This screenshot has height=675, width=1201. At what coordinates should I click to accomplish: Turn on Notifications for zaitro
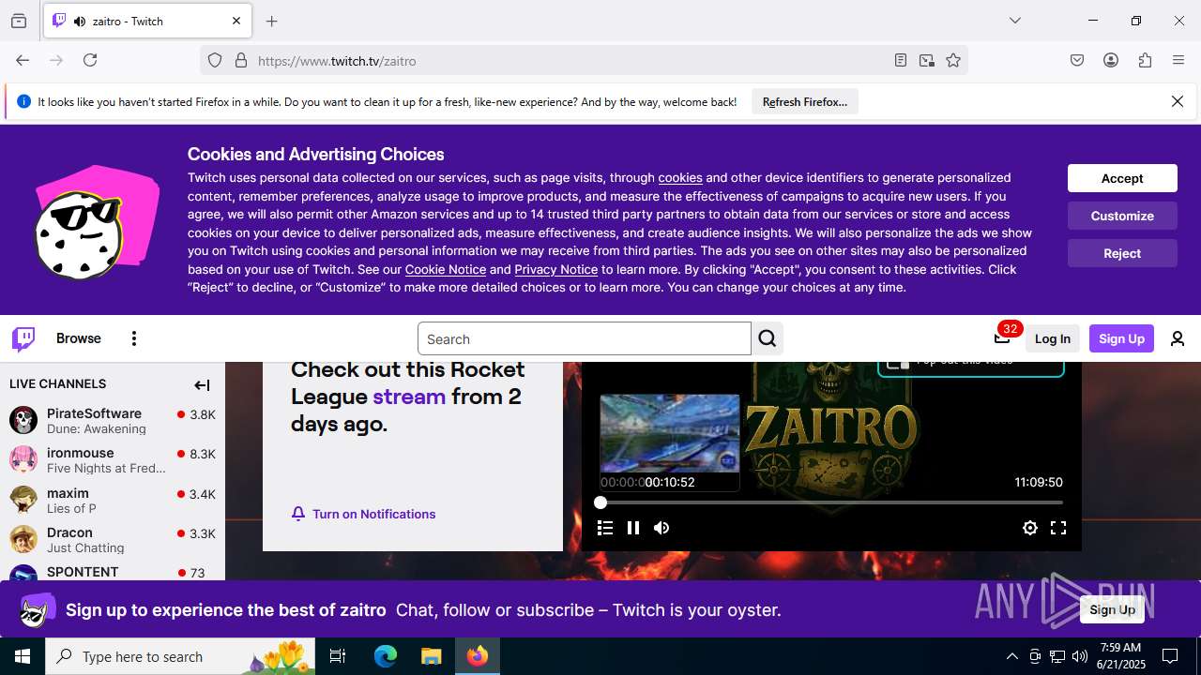(x=363, y=514)
